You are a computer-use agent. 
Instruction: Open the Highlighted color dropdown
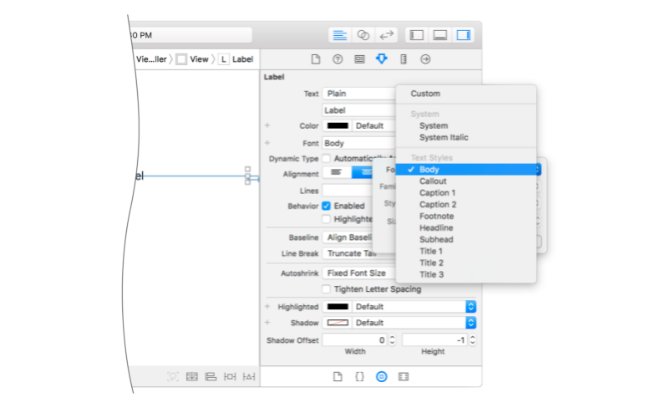(x=470, y=307)
